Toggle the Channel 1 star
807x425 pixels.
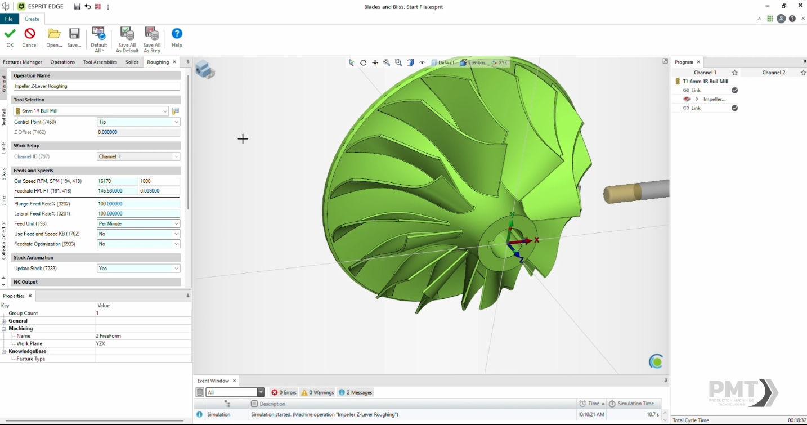734,73
